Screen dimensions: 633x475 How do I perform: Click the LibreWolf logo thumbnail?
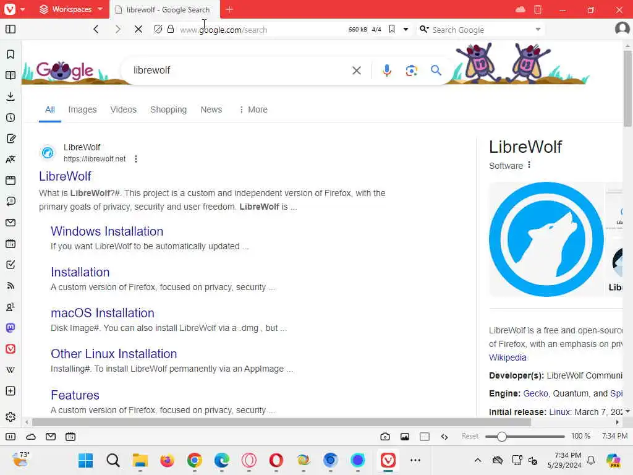point(546,239)
